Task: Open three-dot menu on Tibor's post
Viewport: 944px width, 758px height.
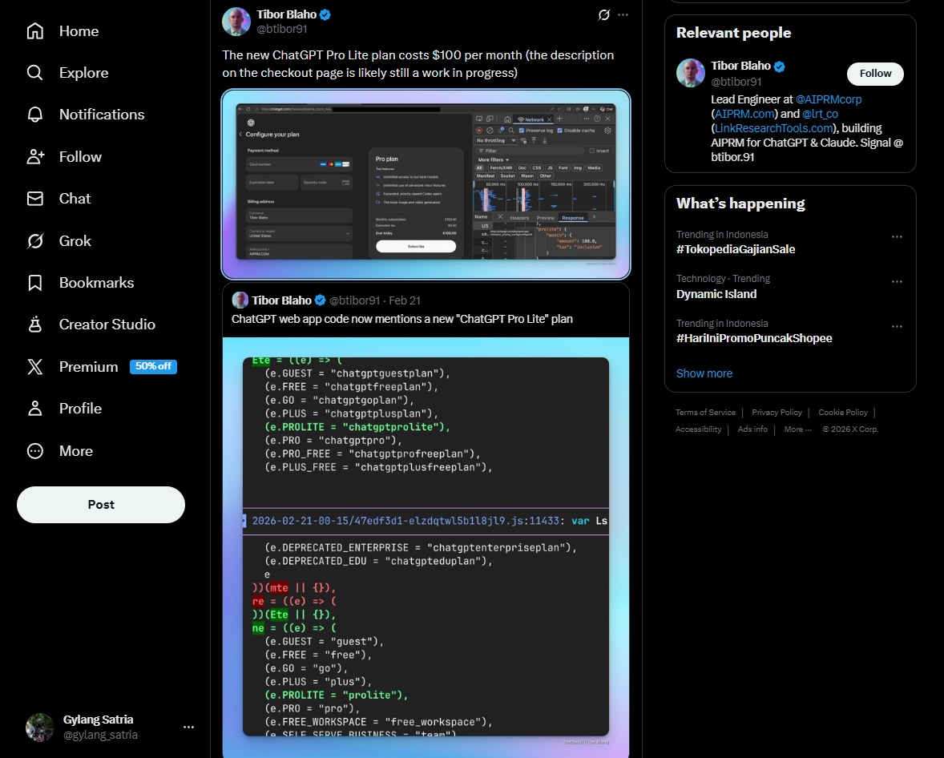Action: pos(623,15)
